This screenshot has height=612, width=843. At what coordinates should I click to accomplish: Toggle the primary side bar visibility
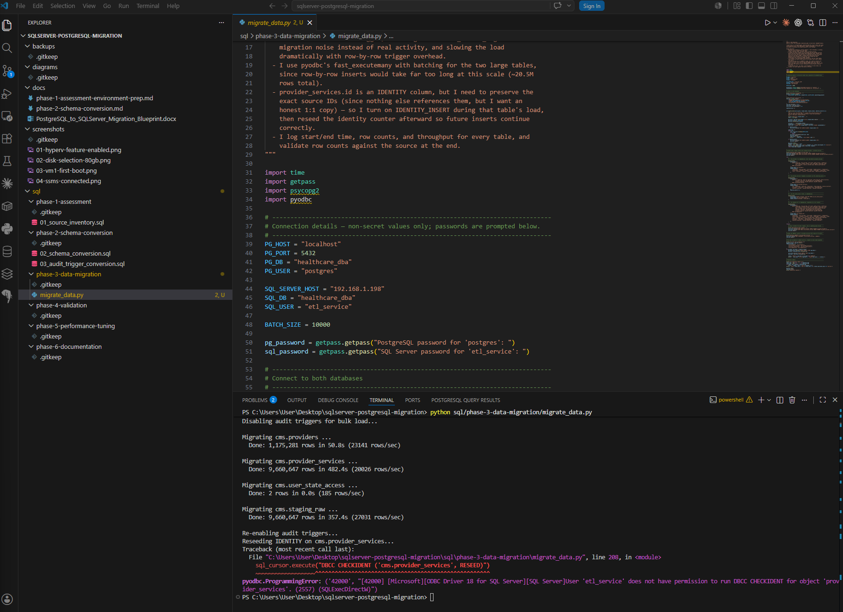pyautogui.click(x=749, y=6)
